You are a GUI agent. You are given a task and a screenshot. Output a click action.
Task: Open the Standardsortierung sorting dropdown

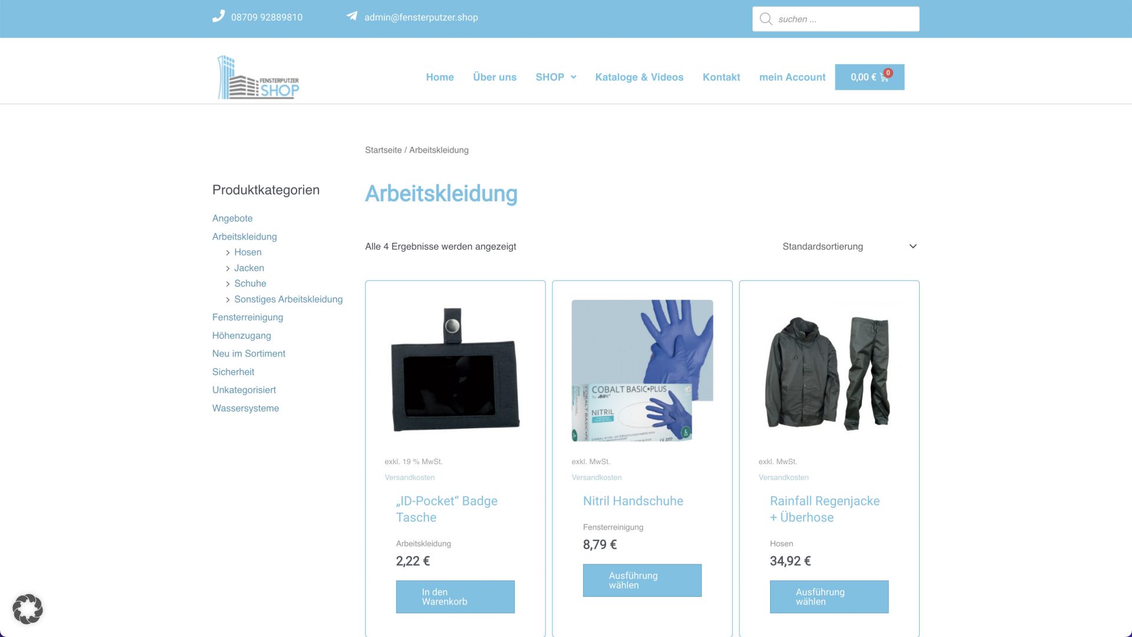tap(850, 247)
